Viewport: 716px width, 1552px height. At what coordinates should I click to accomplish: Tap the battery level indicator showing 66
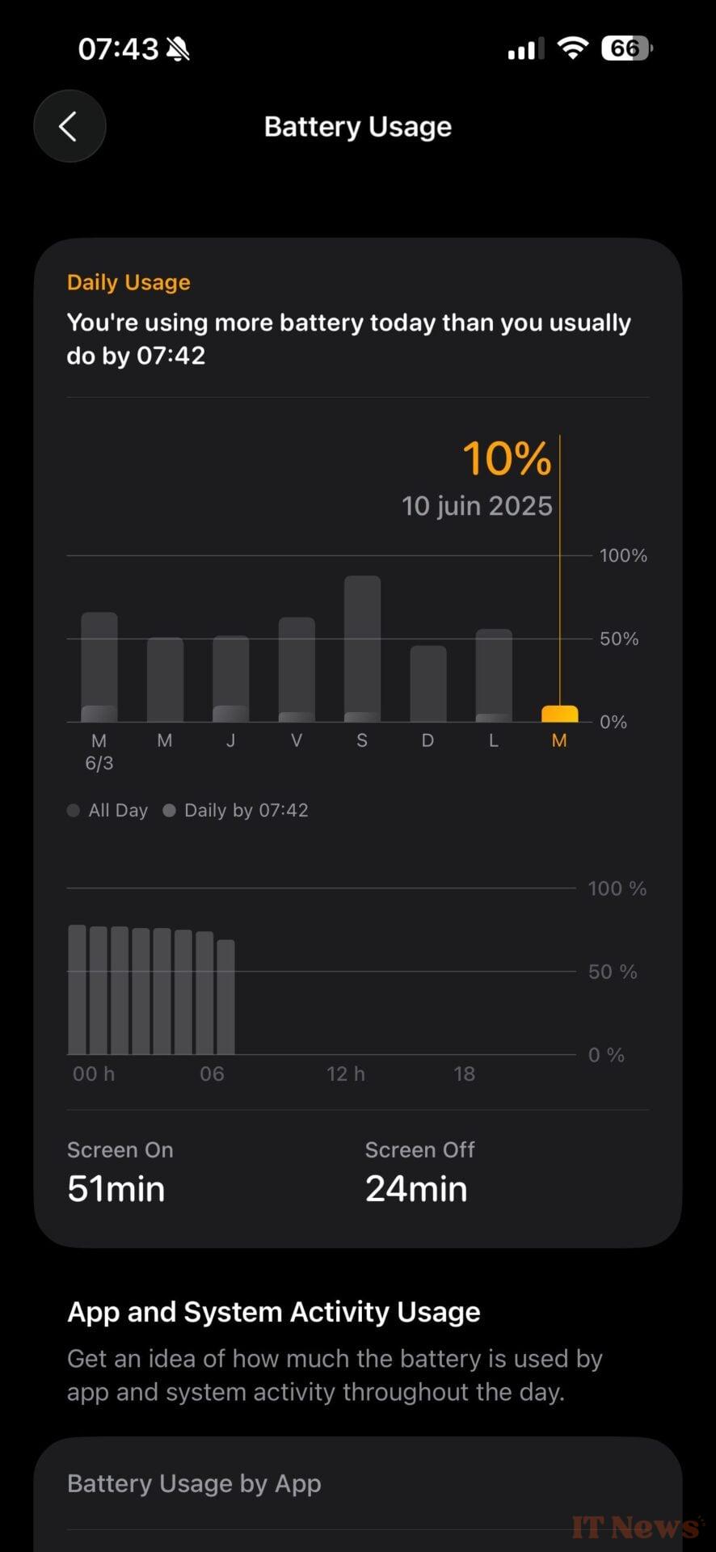[626, 48]
